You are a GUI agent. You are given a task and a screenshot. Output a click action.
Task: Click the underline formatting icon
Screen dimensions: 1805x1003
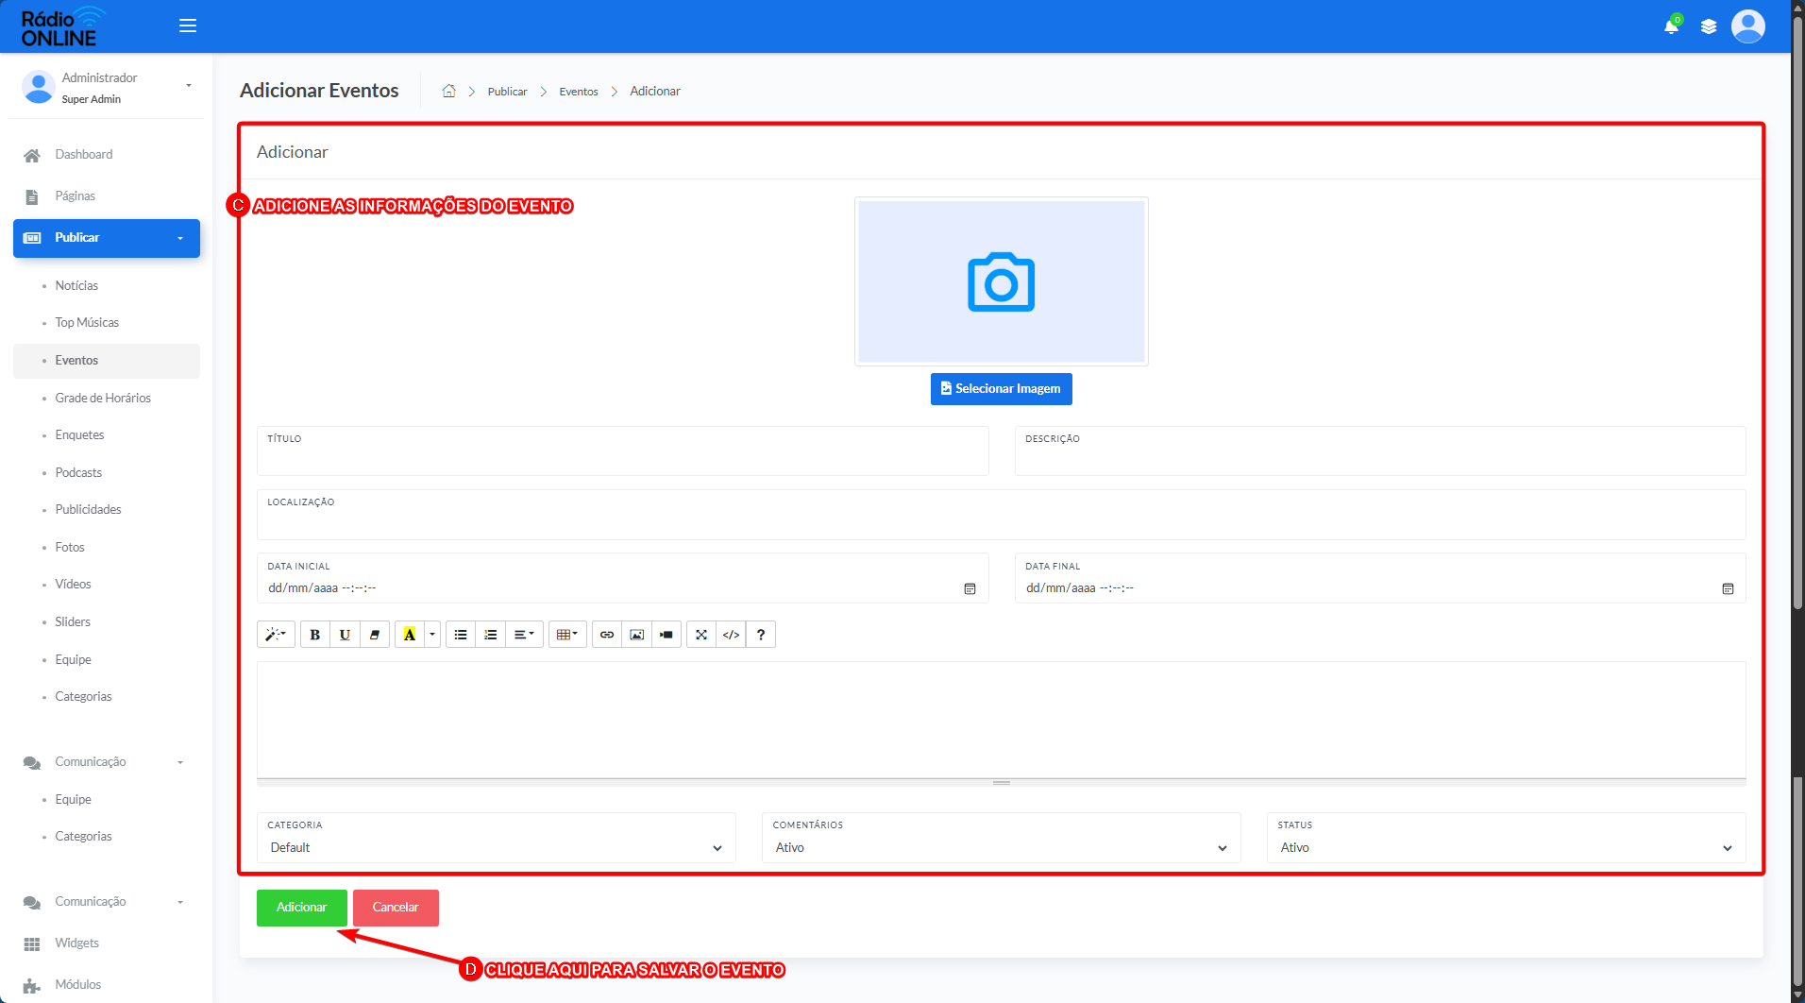tap(345, 635)
